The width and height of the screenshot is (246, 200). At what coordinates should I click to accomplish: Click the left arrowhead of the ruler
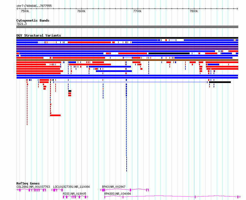pos(17,9)
